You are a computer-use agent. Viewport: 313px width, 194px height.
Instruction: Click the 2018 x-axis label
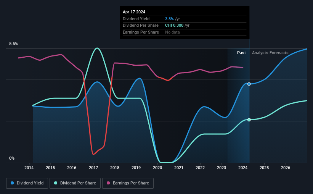[115, 168]
